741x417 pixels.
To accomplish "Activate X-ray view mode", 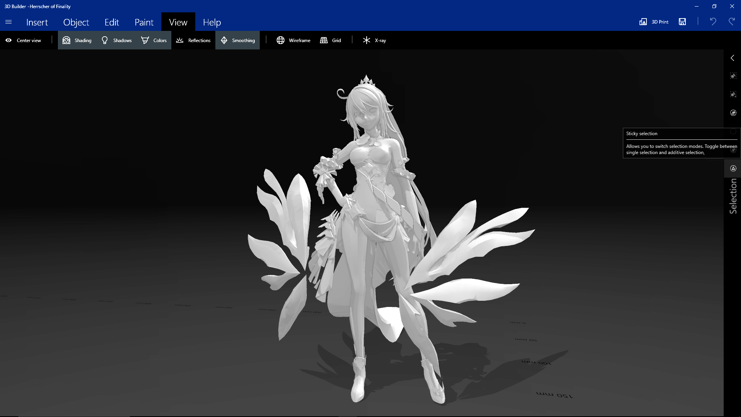I will (x=366, y=40).
